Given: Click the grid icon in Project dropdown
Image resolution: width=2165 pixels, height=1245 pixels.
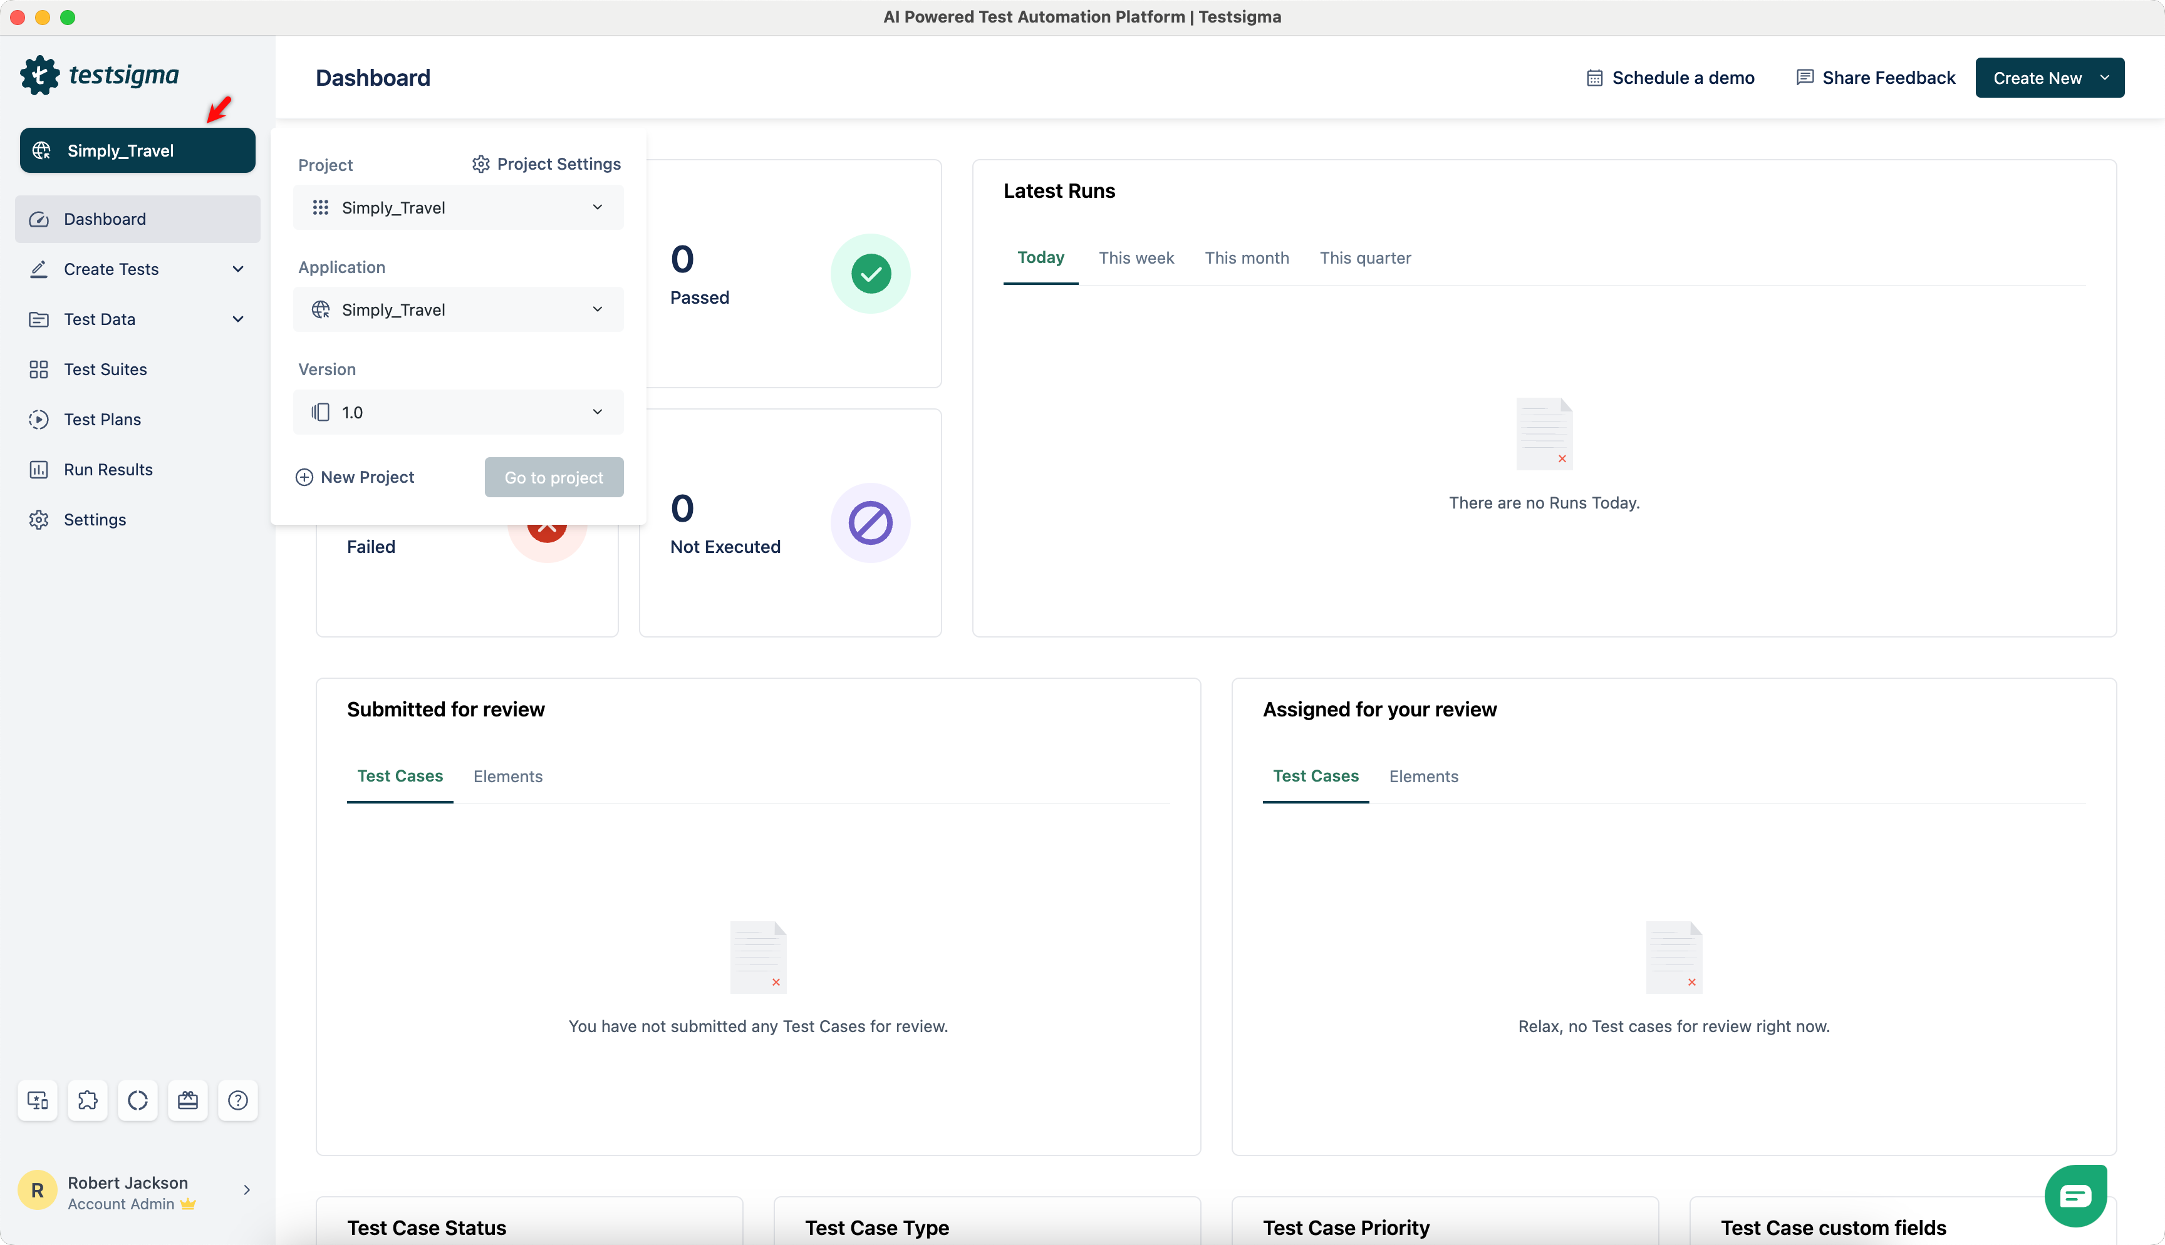Looking at the screenshot, I should pos(321,208).
